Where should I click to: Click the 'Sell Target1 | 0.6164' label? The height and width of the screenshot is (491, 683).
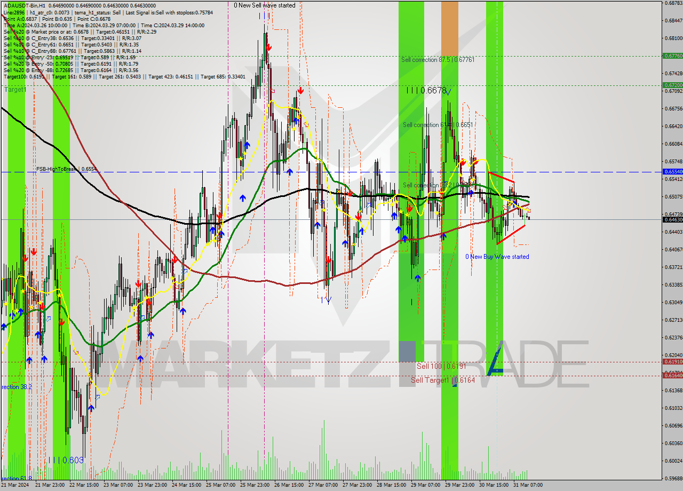443,380
